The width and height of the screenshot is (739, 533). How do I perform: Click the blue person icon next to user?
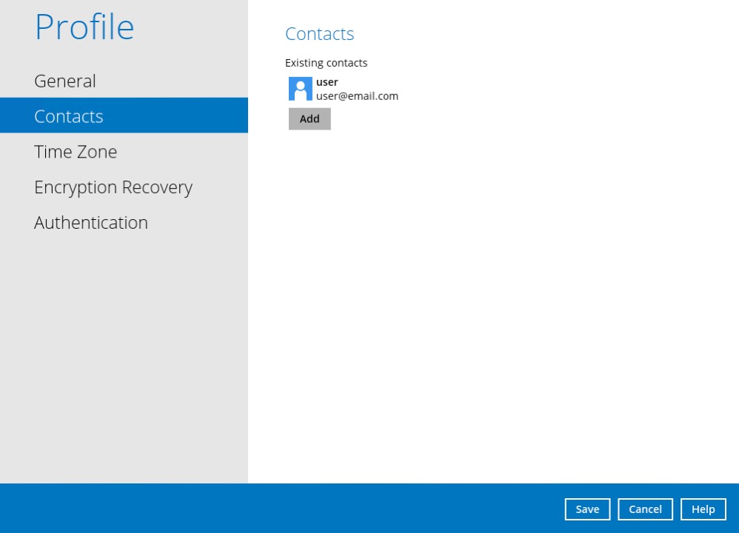point(300,89)
